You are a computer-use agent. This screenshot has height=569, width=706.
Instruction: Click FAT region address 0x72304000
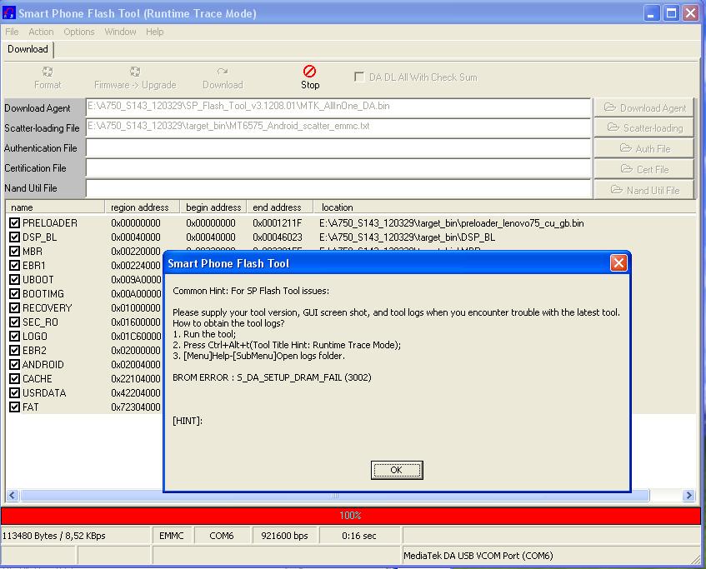tap(136, 407)
